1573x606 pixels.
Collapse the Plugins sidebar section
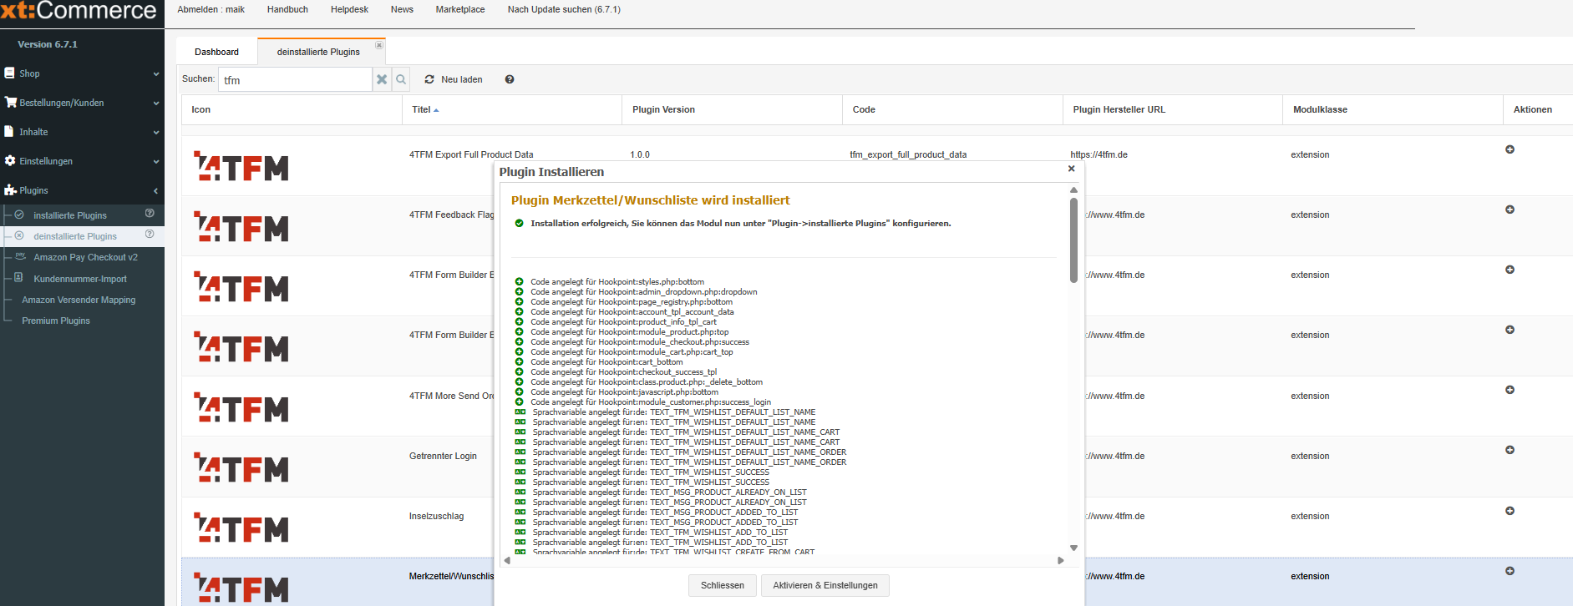(82, 190)
